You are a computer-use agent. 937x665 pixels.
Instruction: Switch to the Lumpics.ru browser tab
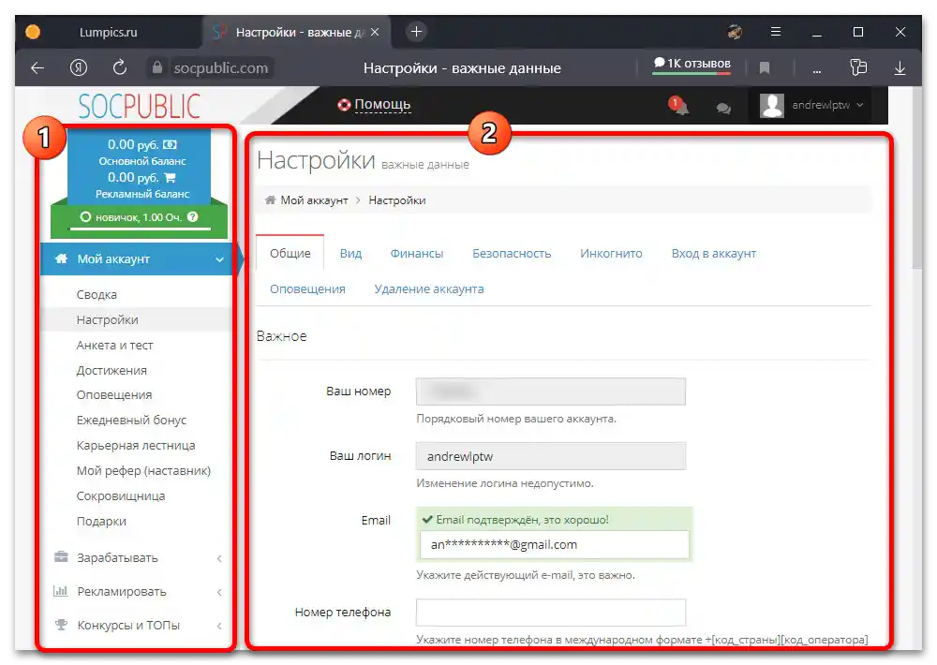[x=108, y=32]
